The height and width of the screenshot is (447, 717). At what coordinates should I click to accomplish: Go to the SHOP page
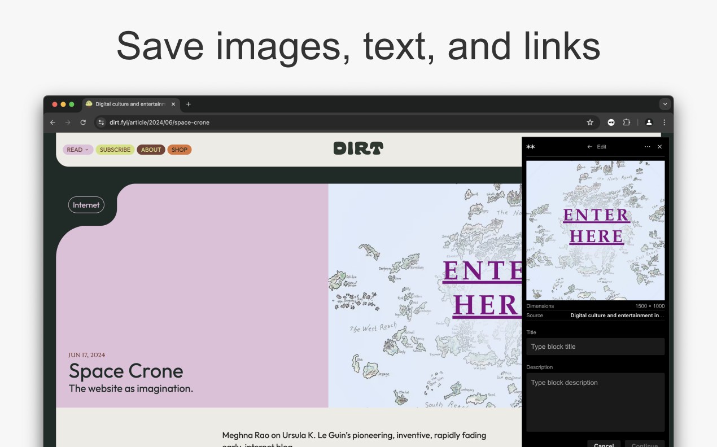coord(179,150)
